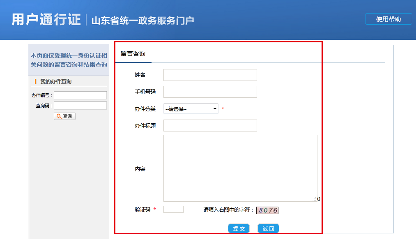416x242 pixels.
Task: Click the 查询码 query code field
Action: [x=80, y=106]
